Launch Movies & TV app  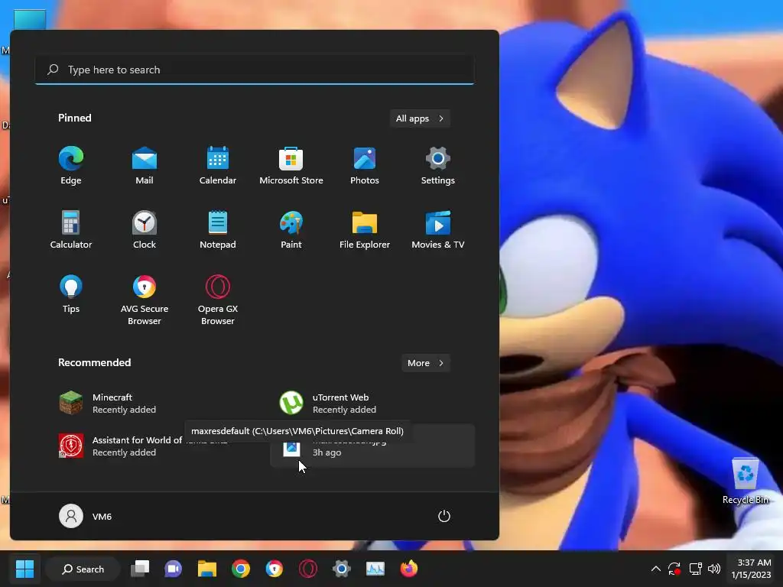438,229
